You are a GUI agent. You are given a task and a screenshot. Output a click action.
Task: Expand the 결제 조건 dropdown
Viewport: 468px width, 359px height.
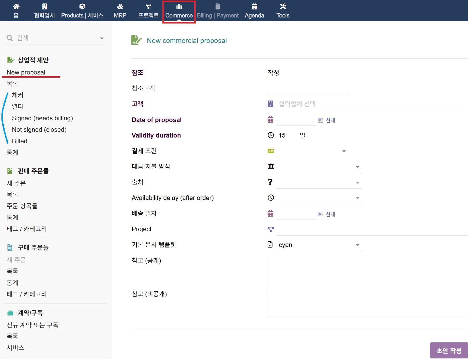312,151
